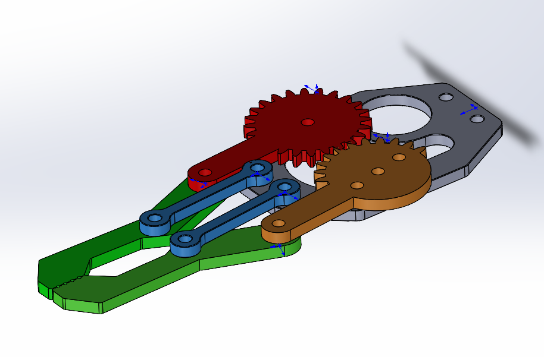Select the coordinate marker on the gray plate
544x357 pixels.
(470, 110)
